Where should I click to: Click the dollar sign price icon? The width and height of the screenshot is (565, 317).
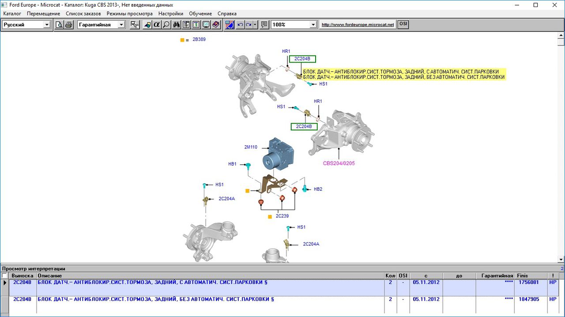[196, 25]
